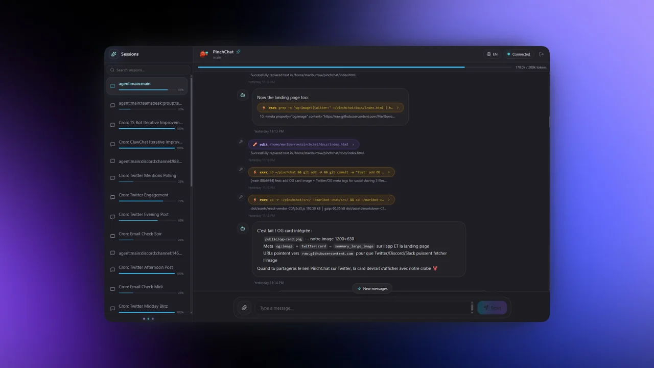Click the 170.0k / 200k token usage bar

355,67
